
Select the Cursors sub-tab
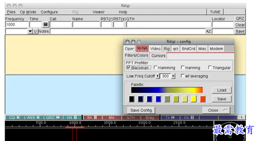point(158,56)
